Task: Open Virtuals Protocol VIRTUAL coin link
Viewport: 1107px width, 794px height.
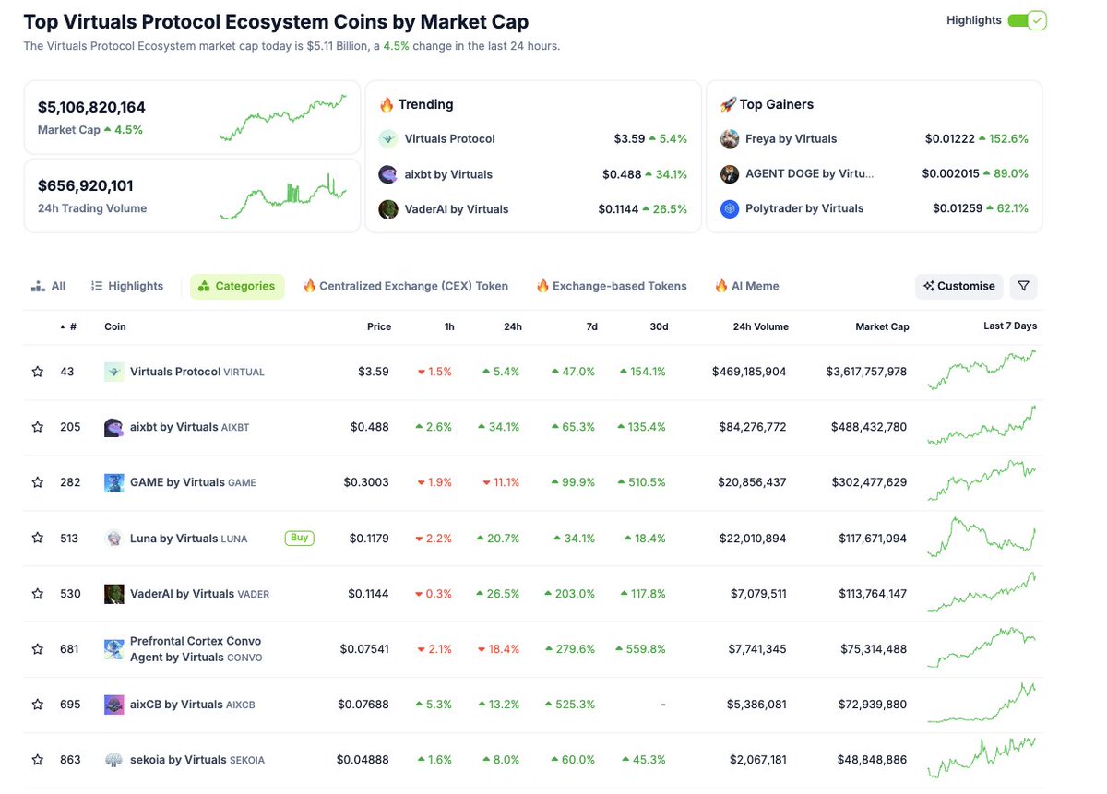Action: [197, 372]
